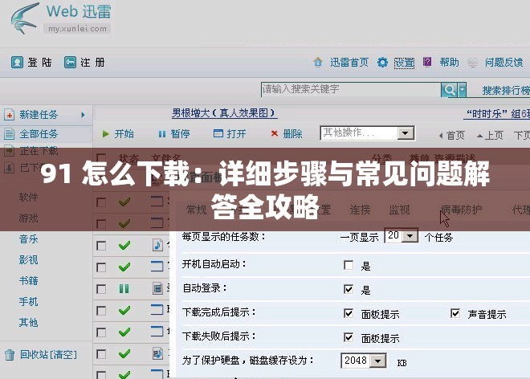This screenshot has height=379, width=530.
Task: Click the 时时乐 ad link
Action: 498,114
